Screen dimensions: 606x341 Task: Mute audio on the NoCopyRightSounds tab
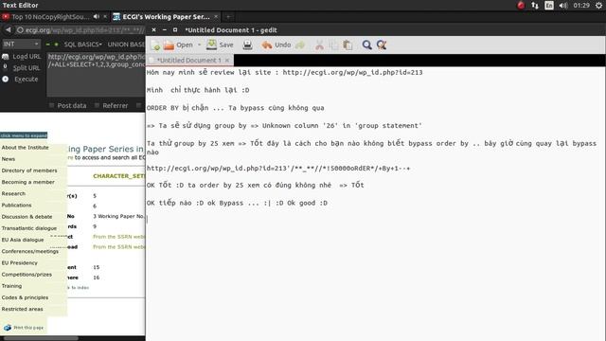(x=97, y=17)
